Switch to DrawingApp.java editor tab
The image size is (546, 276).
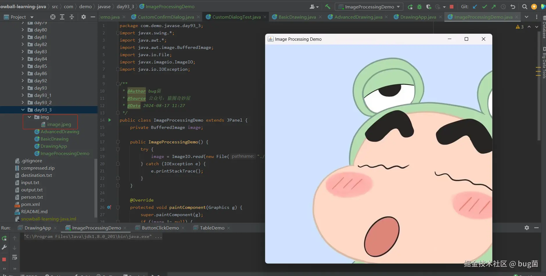(418, 17)
